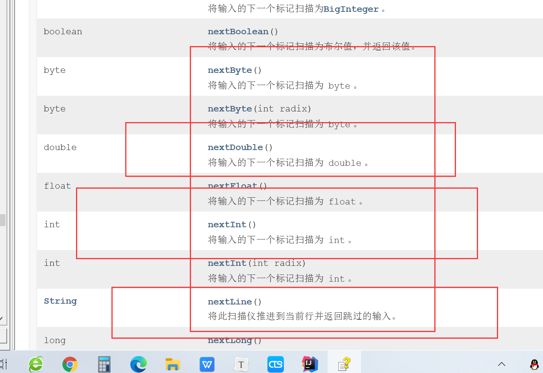Click the left vertical scrollbar thumb
The height and width of the screenshot is (373, 543).
click(2, 219)
